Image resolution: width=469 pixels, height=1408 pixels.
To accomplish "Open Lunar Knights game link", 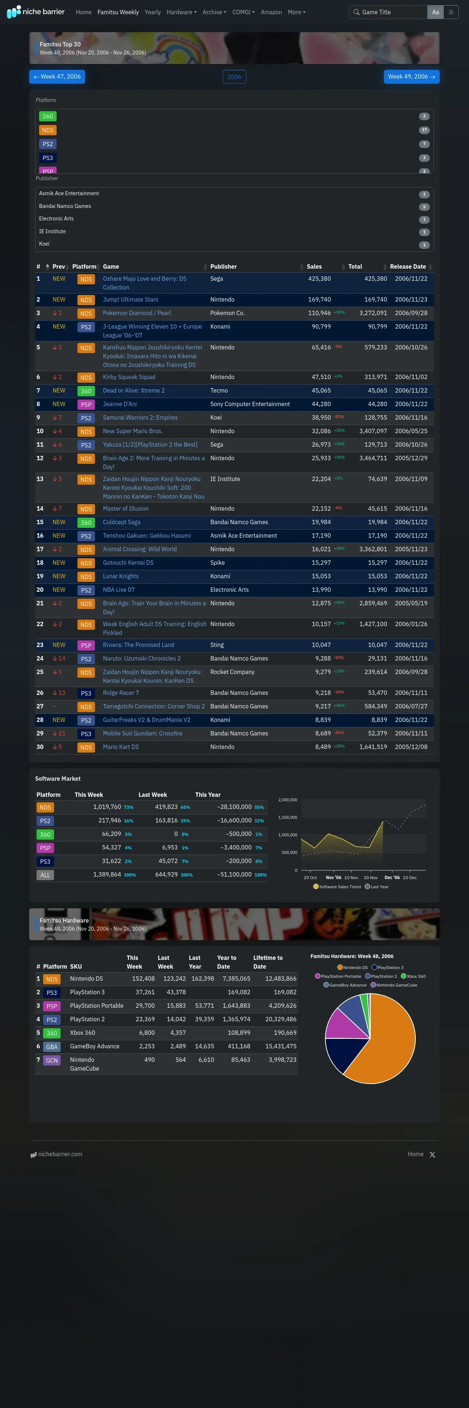I will tap(121, 577).
